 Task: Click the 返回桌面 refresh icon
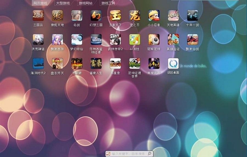(x=173, y=63)
